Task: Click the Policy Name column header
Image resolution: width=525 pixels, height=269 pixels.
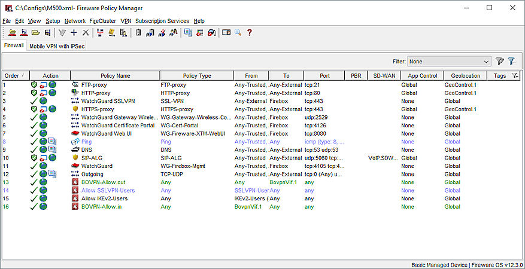Action: coord(115,76)
